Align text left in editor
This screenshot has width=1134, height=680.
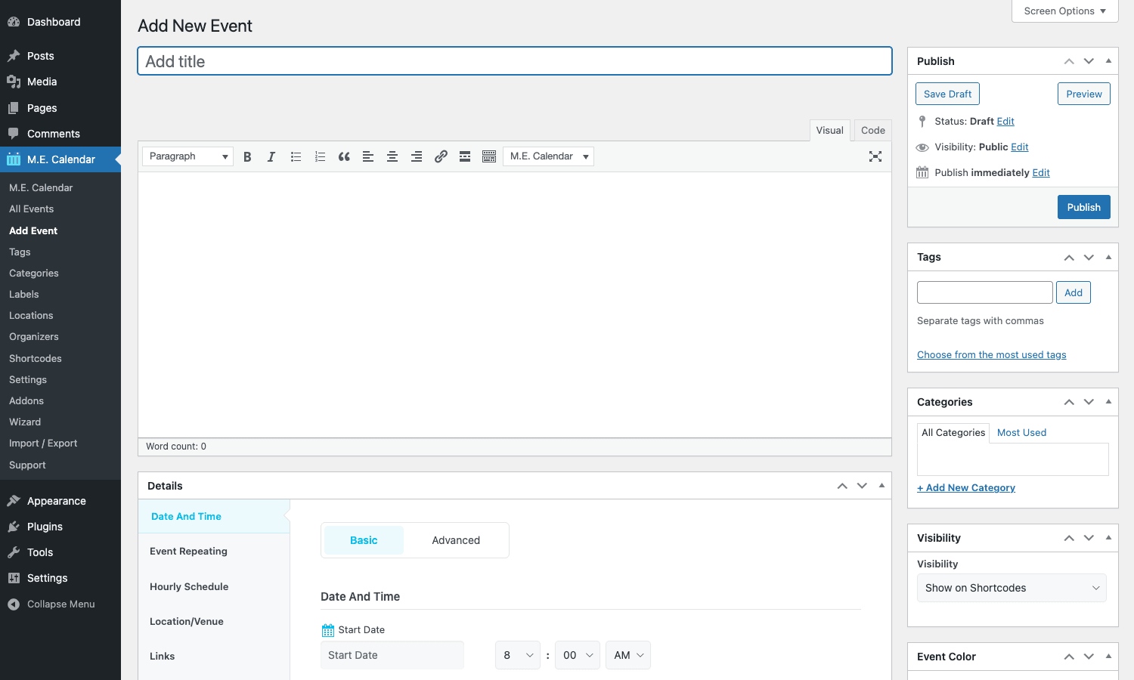368,156
